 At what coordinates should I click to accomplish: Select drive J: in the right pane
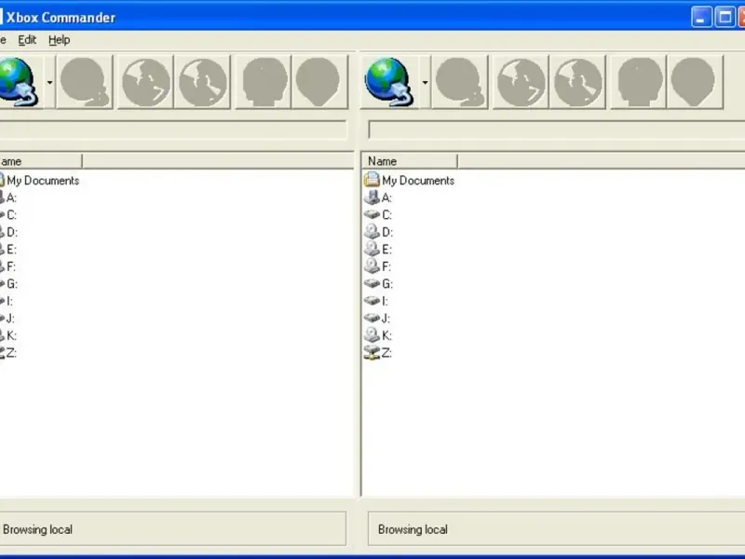tap(377, 318)
